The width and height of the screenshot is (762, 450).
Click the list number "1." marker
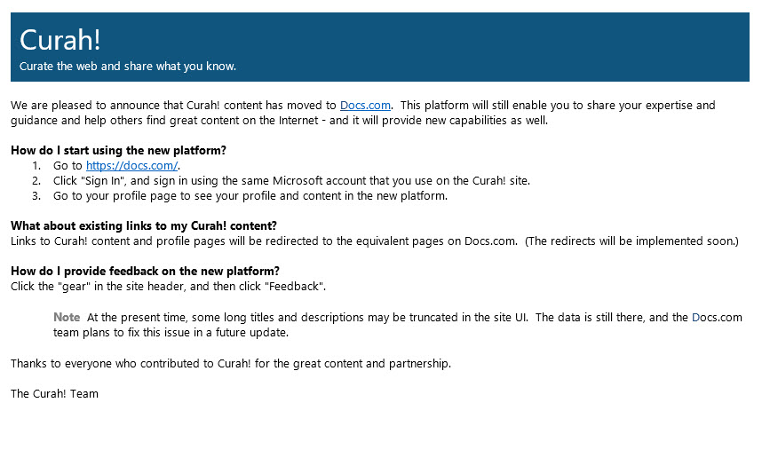coord(36,166)
